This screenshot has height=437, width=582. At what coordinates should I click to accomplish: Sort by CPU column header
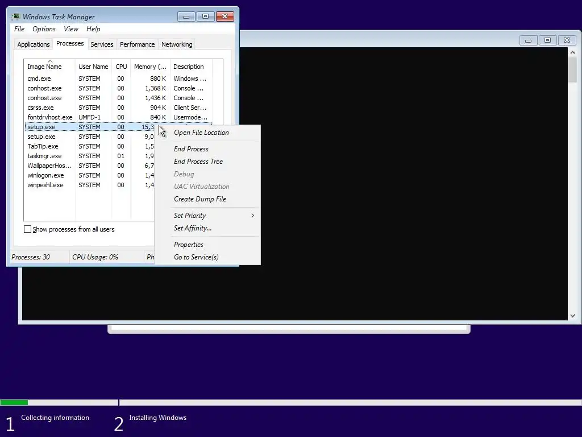point(121,67)
